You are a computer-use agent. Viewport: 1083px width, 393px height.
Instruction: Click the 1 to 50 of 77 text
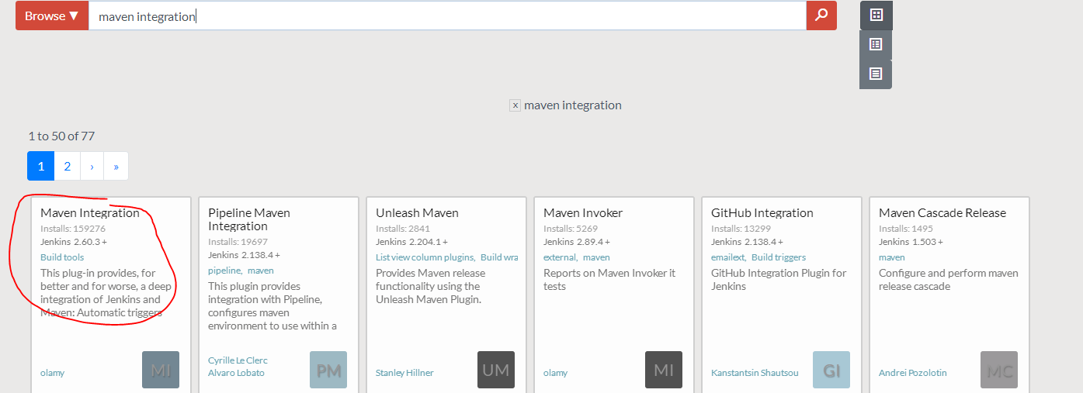click(61, 136)
